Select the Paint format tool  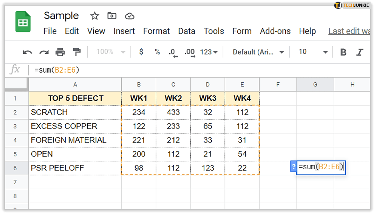[76, 52]
